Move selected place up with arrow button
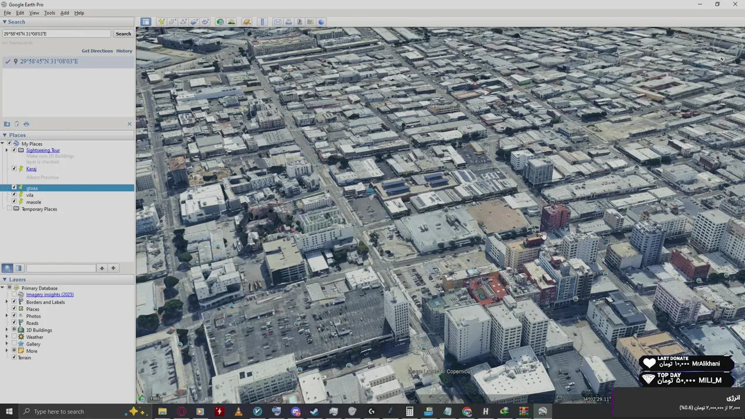Viewport: 745px width, 419px height. 102,268
